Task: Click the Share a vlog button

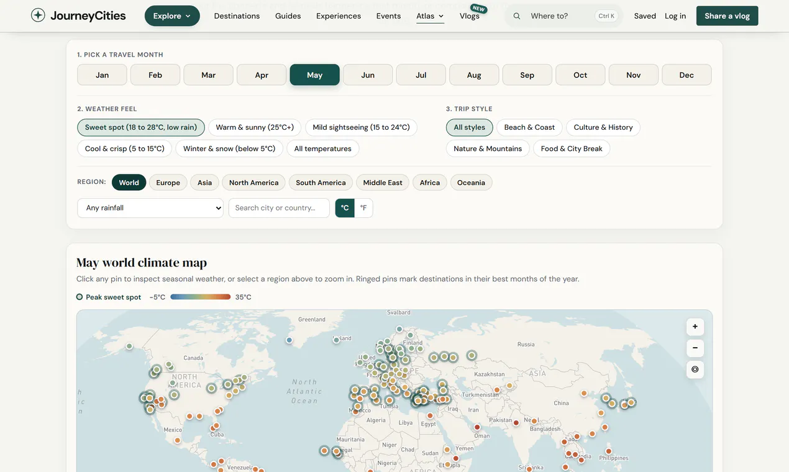Action: tap(727, 16)
